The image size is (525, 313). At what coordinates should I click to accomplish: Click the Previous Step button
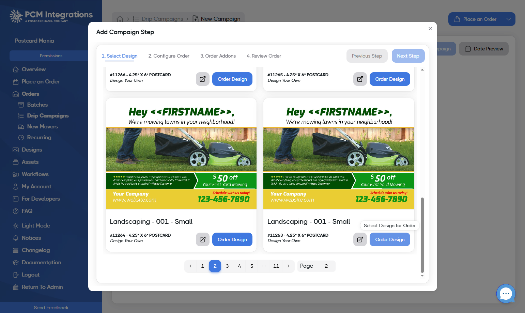click(367, 56)
